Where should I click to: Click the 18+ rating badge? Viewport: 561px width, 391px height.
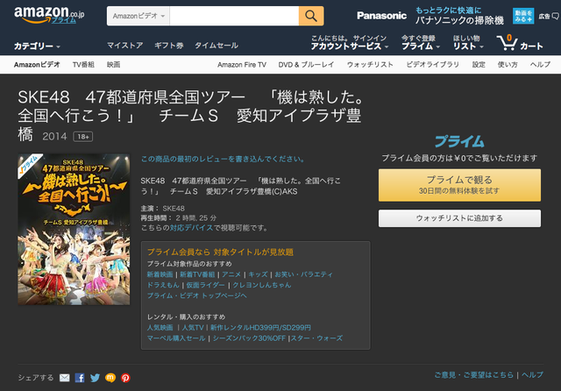tap(83, 137)
